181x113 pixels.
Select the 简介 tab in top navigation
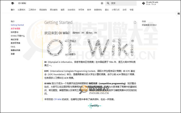[13, 10]
